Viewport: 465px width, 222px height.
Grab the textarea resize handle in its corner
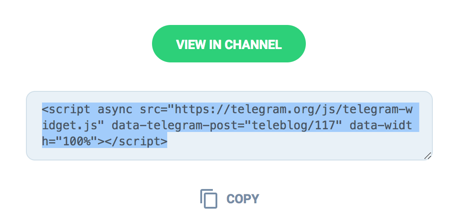coord(427,156)
